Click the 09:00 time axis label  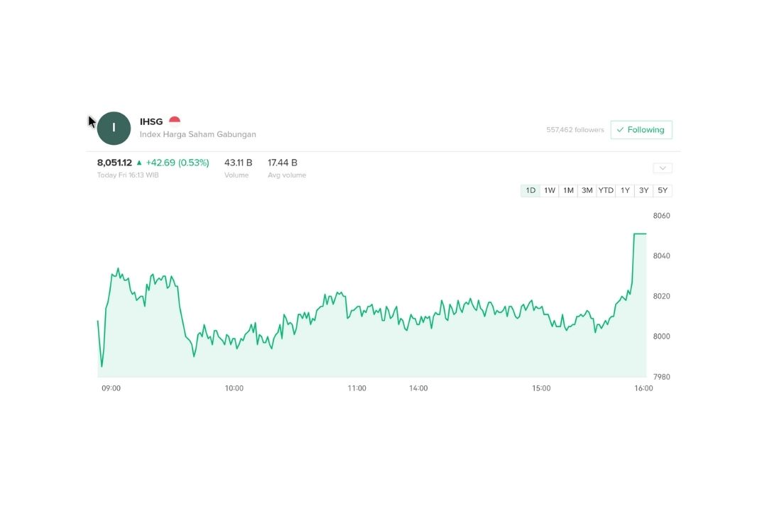[111, 388]
